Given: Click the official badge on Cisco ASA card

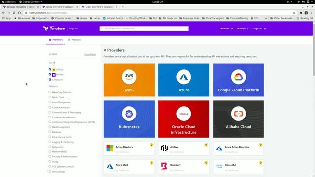Looking at the screenshot, I should pos(261,163).
